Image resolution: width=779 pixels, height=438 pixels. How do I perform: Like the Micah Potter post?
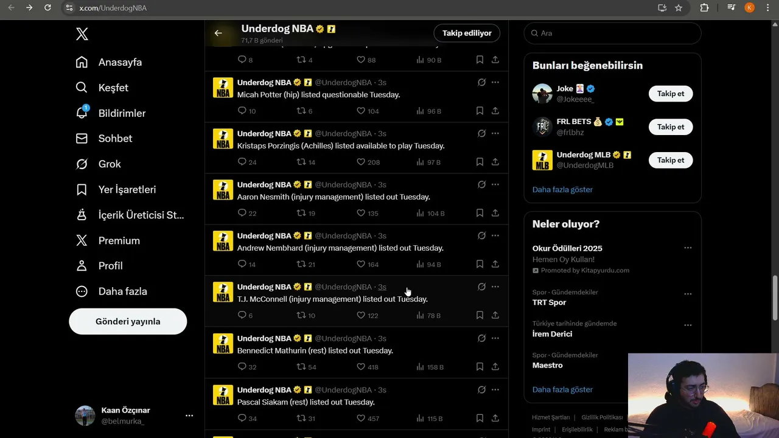click(368, 111)
